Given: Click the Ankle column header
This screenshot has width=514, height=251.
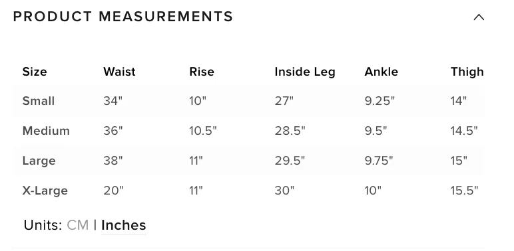Looking at the screenshot, I should click(x=382, y=72).
